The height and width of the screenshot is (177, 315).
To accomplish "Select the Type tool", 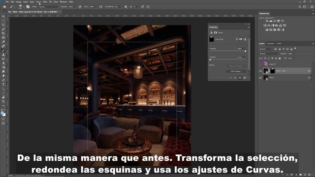I will tap(3, 85).
